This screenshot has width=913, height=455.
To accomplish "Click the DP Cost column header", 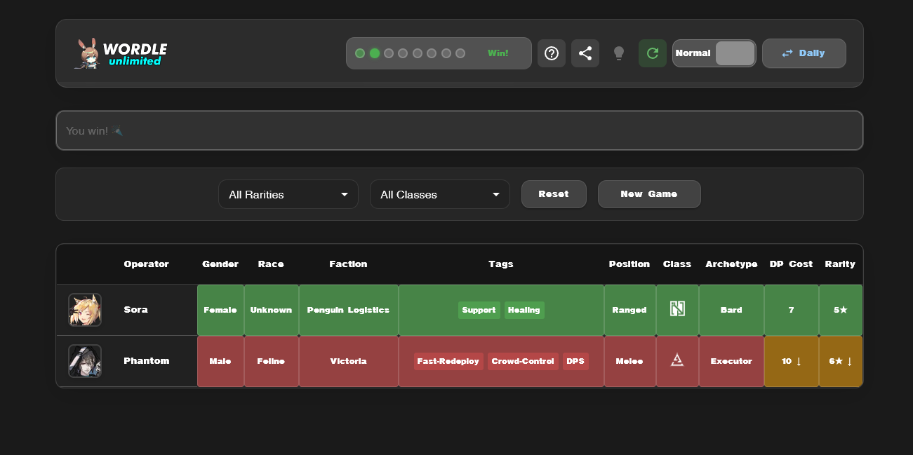I will (x=791, y=264).
